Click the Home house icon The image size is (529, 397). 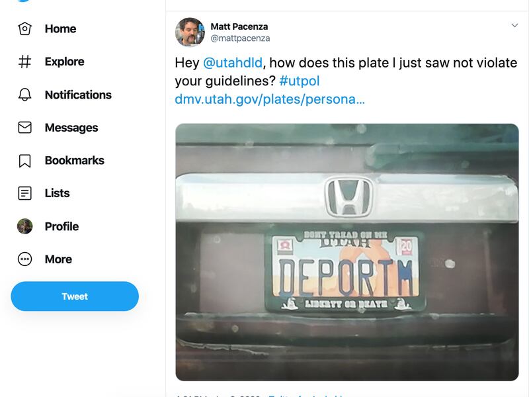(x=24, y=28)
